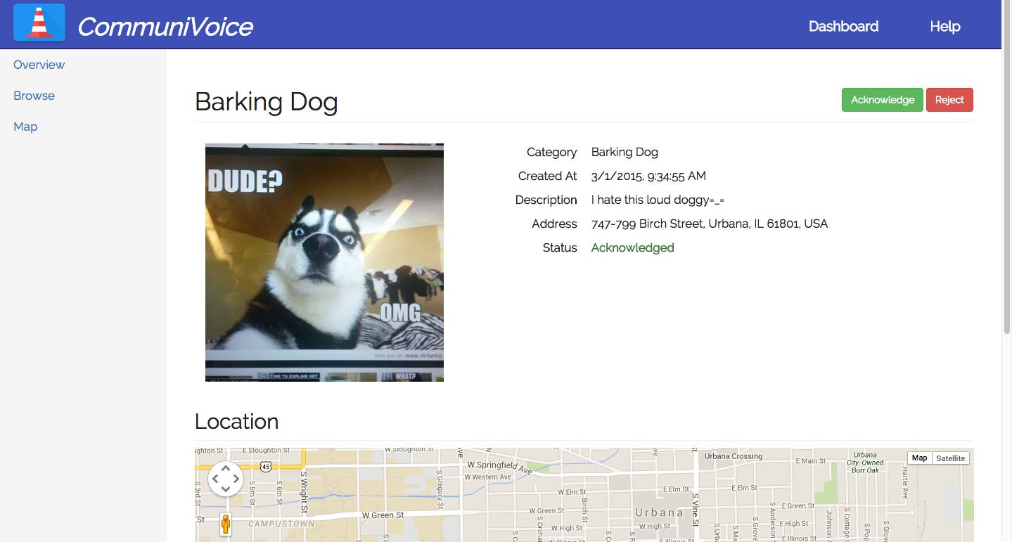This screenshot has height=542, width=1012.
Task: Click the US 45 highway shield on map
Action: 265,466
